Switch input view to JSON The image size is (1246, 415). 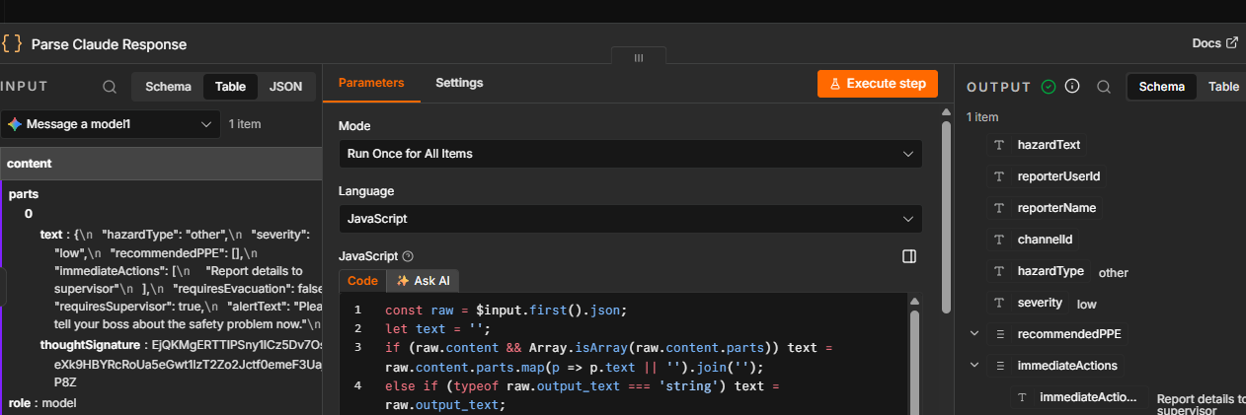click(286, 87)
